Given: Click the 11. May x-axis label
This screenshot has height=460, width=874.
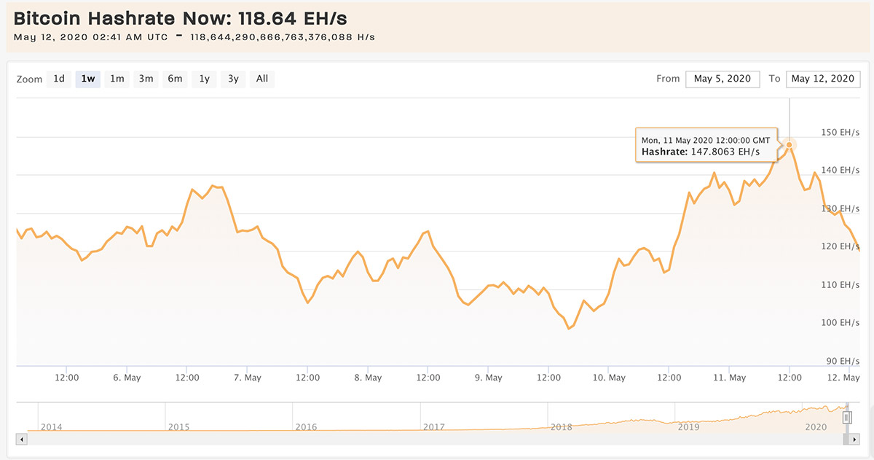Looking at the screenshot, I should 729,378.
